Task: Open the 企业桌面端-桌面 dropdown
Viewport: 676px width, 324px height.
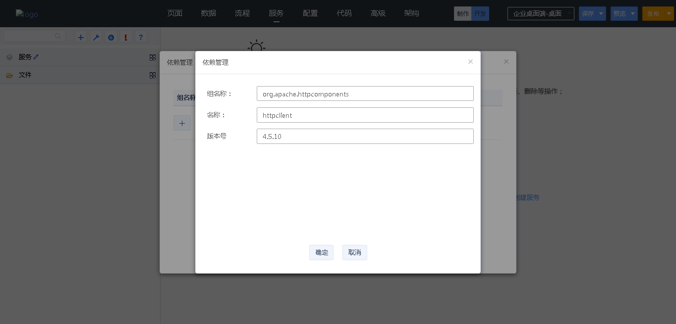Action: point(541,14)
